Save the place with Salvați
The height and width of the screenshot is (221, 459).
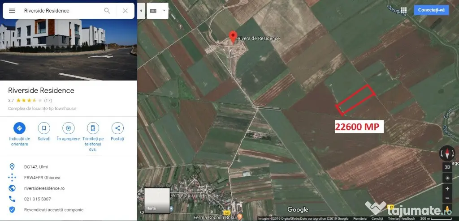(x=44, y=128)
